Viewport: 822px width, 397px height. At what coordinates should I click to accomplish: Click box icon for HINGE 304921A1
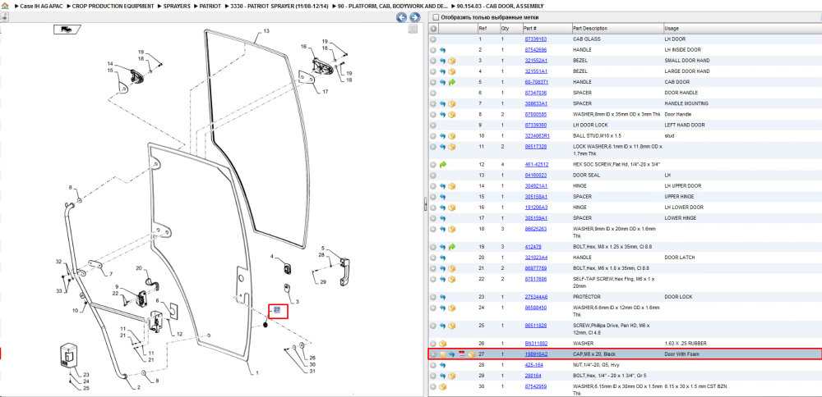click(x=452, y=186)
